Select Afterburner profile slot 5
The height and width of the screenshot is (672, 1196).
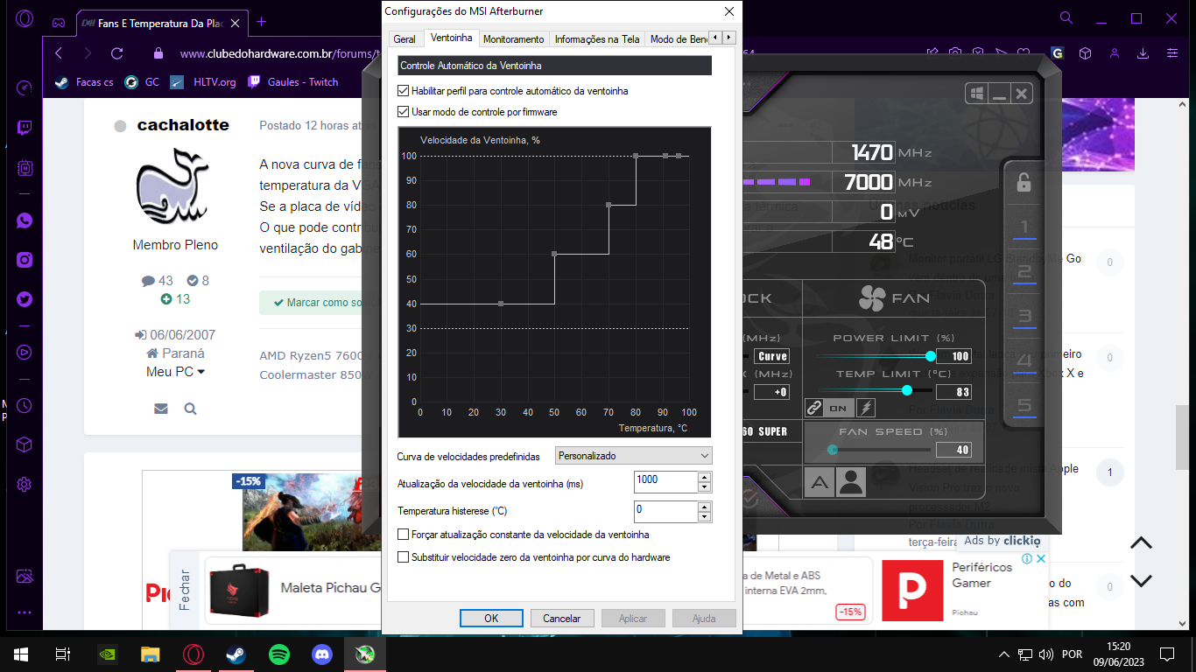tap(1024, 405)
